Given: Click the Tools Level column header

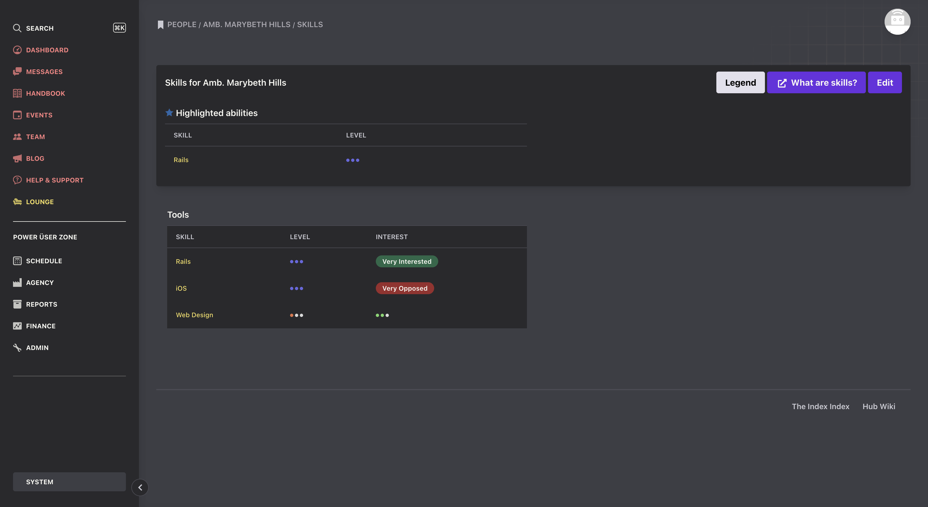Looking at the screenshot, I should pyautogui.click(x=300, y=237).
